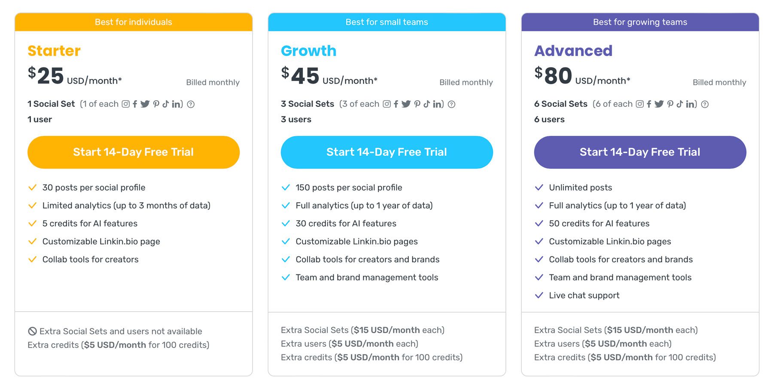
Task: Open the help icon next to Starter social sets
Action: (190, 104)
